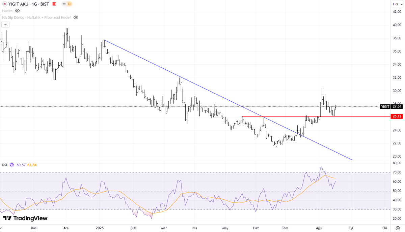The height and width of the screenshot is (232, 405).
Task: Click the RSI purple refresh-arrows icon
Action: coord(12,165)
